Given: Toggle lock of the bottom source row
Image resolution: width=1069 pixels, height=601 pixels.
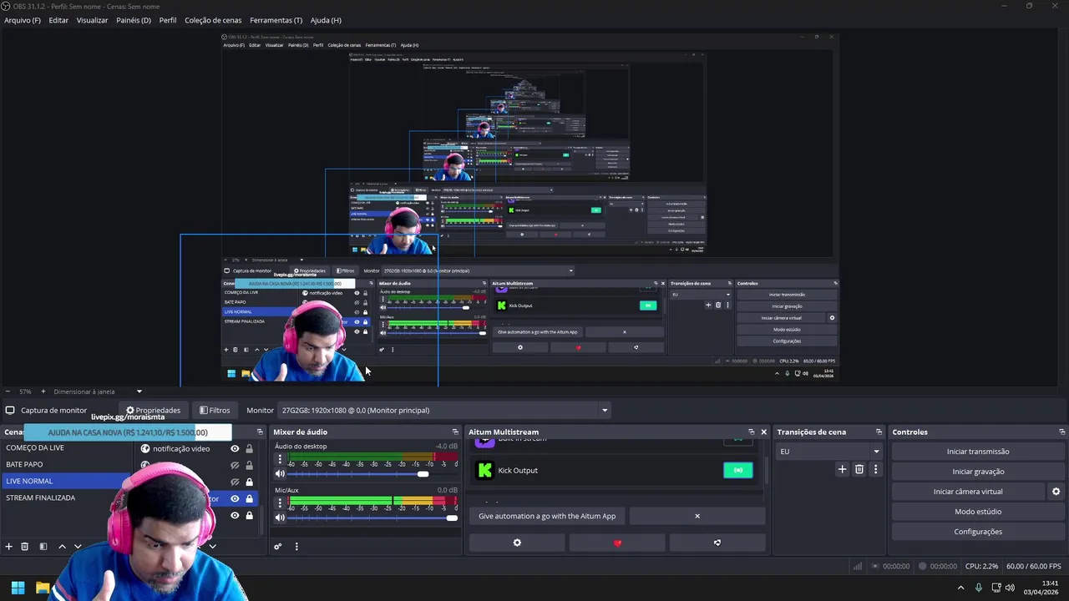Looking at the screenshot, I should 249,515.
